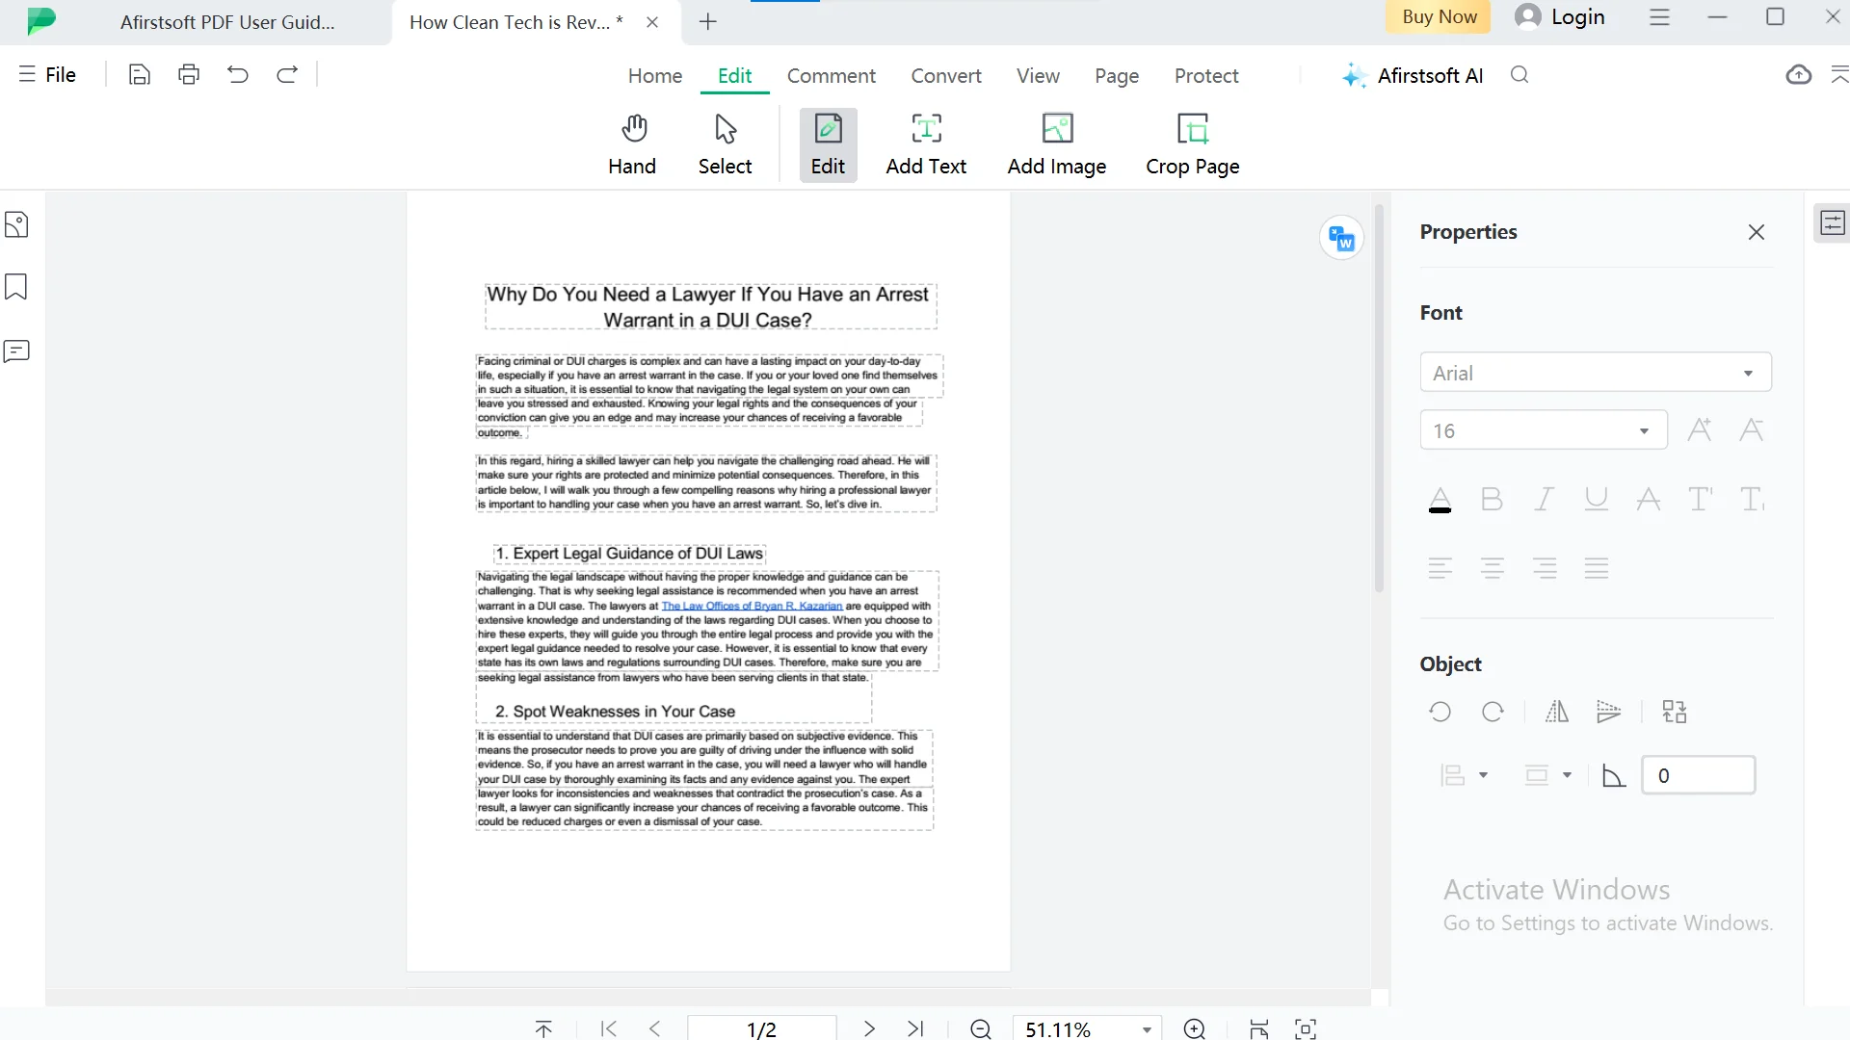
Task: Rotate object clockwise
Action: click(1493, 713)
